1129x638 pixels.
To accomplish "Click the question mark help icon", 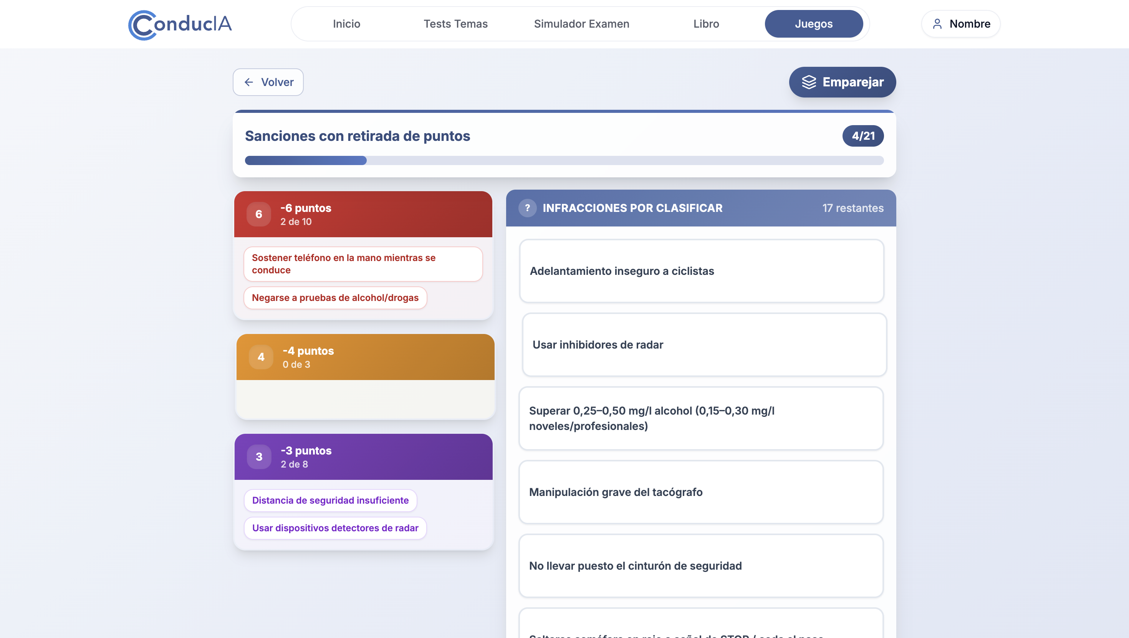I will click(527, 208).
